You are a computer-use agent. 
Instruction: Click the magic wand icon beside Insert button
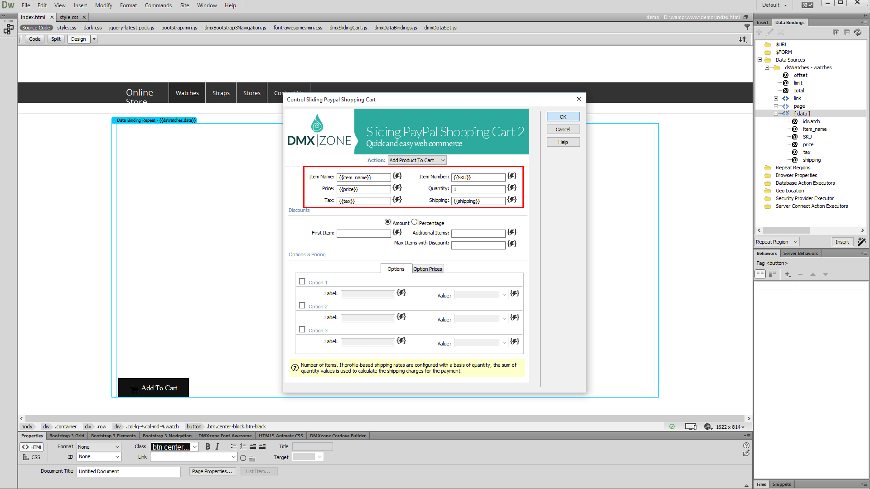click(x=861, y=242)
